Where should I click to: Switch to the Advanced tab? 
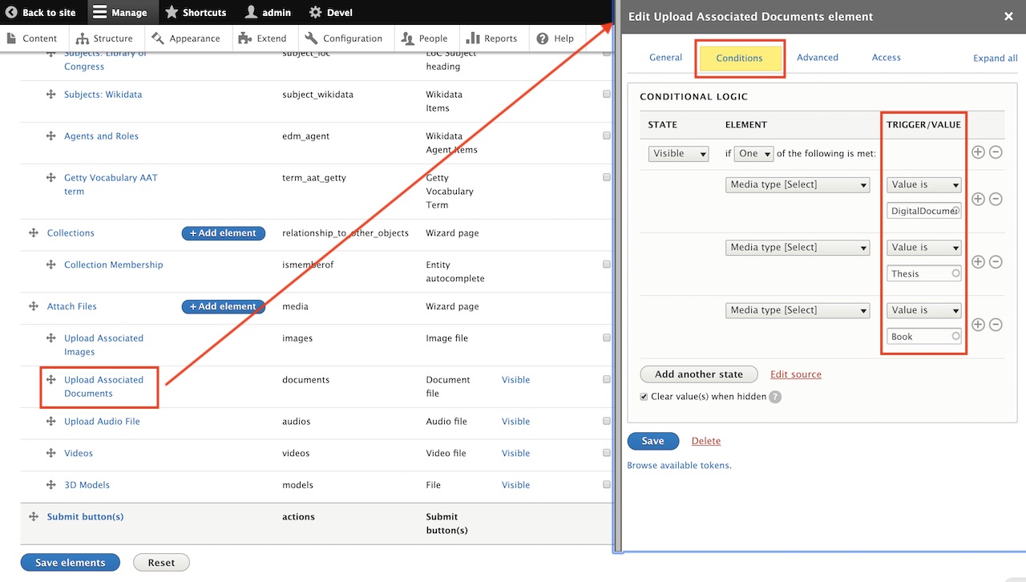click(817, 58)
